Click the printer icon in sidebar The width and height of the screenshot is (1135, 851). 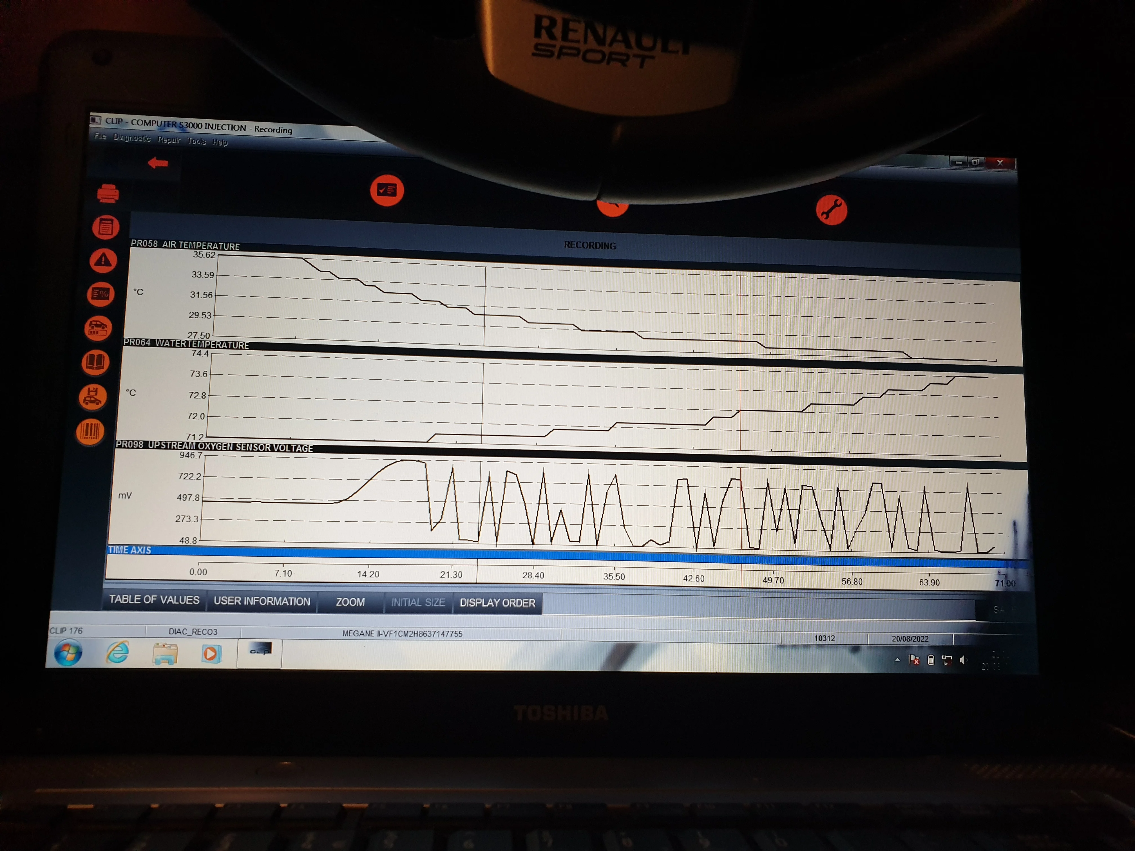click(108, 193)
